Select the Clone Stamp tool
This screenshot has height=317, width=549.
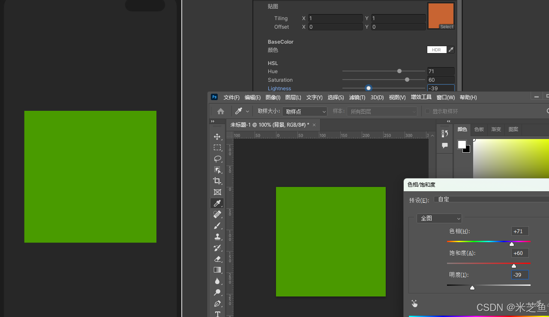[x=217, y=237]
